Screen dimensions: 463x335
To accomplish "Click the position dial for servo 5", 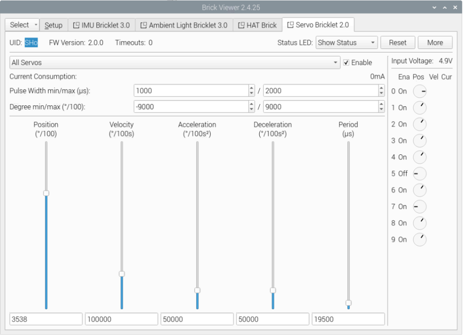I will (419, 174).
